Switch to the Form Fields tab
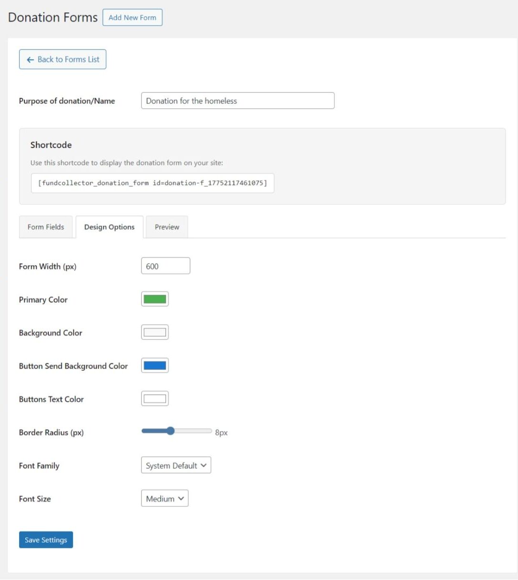Image resolution: width=518 pixels, height=580 pixels. coord(46,227)
